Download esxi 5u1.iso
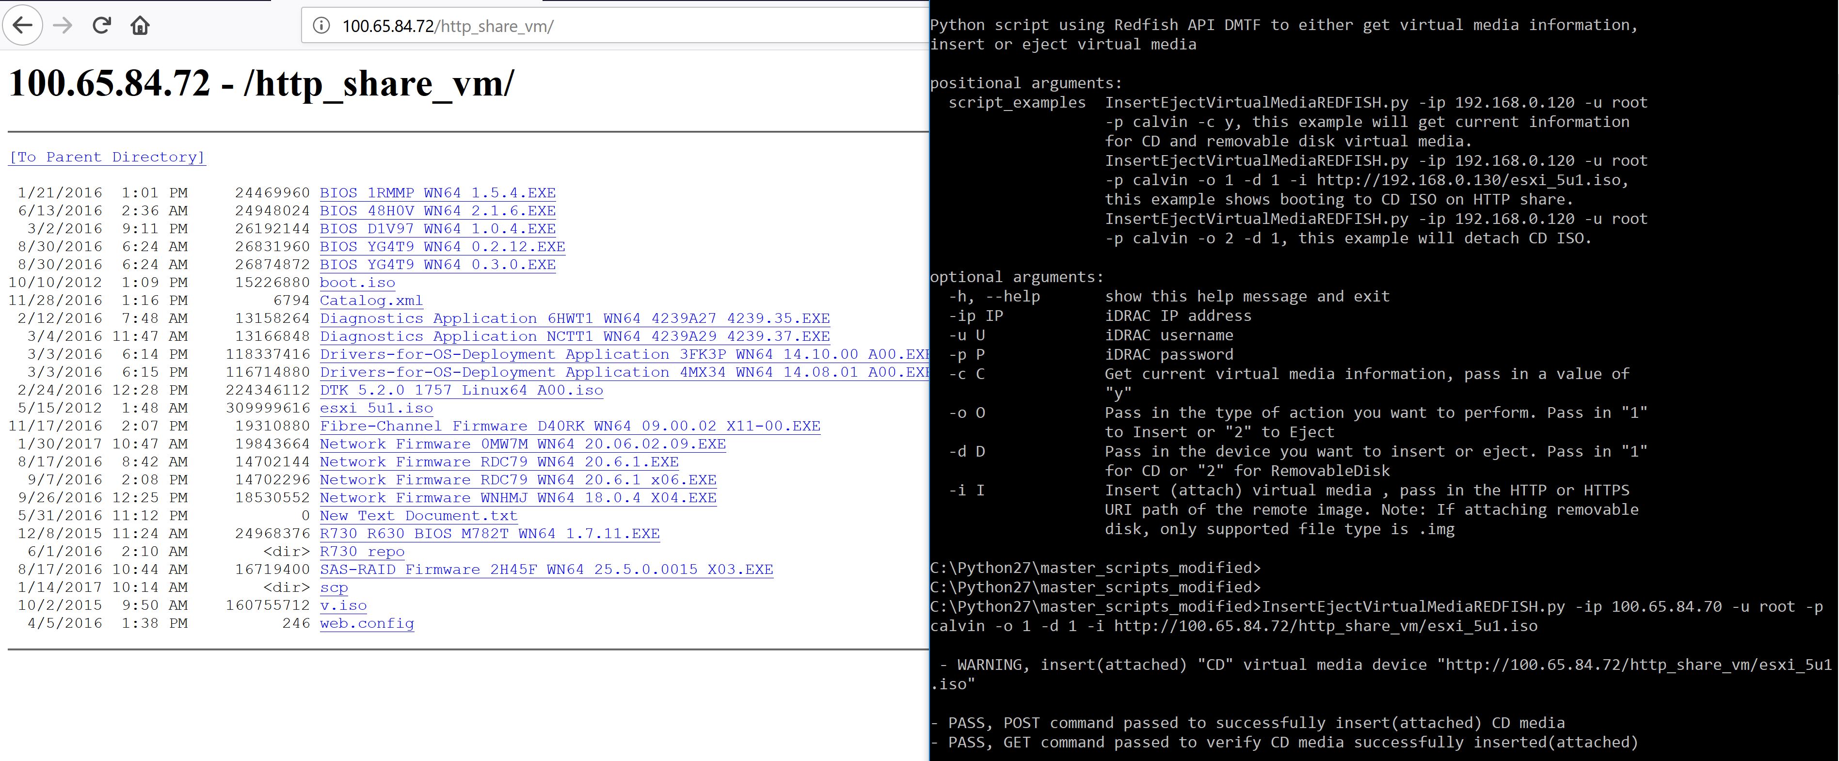 376,408
